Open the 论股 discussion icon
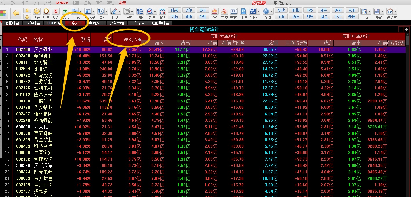411x197 pixels. (140, 11)
